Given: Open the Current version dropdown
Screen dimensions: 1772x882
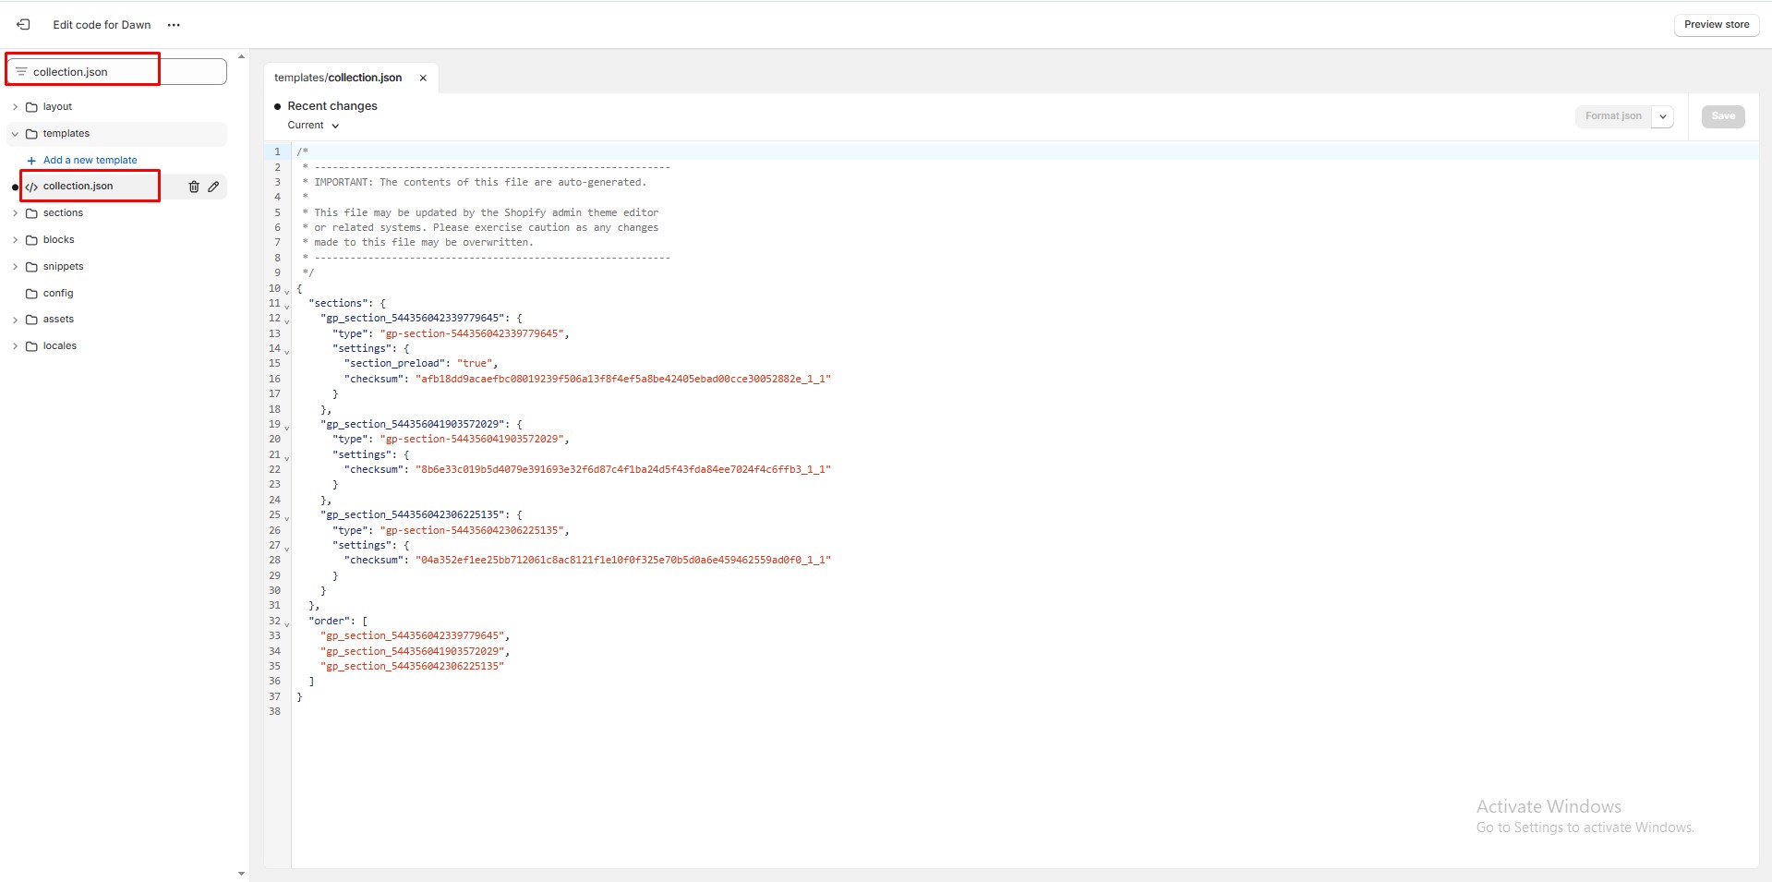Looking at the screenshot, I should 313,126.
